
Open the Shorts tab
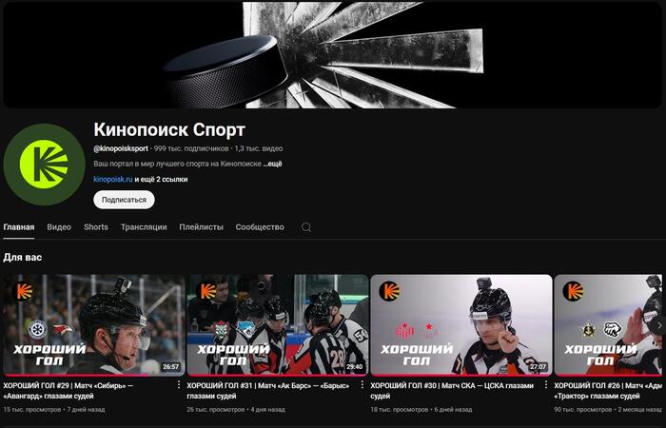pyautogui.click(x=96, y=227)
